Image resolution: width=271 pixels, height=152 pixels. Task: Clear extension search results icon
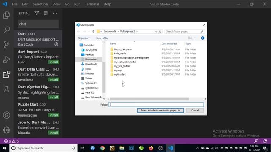click(x=46, y=13)
